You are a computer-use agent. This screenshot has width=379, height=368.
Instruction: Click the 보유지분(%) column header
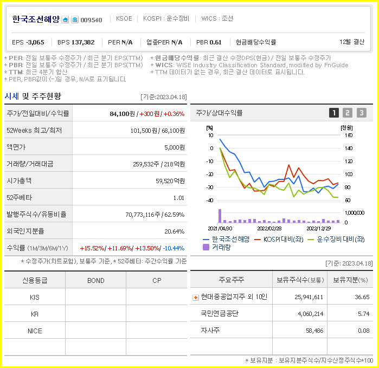pyautogui.click(x=350, y=280)
